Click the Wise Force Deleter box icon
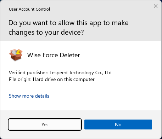This screenshot has width=162, height=139. 16,55
